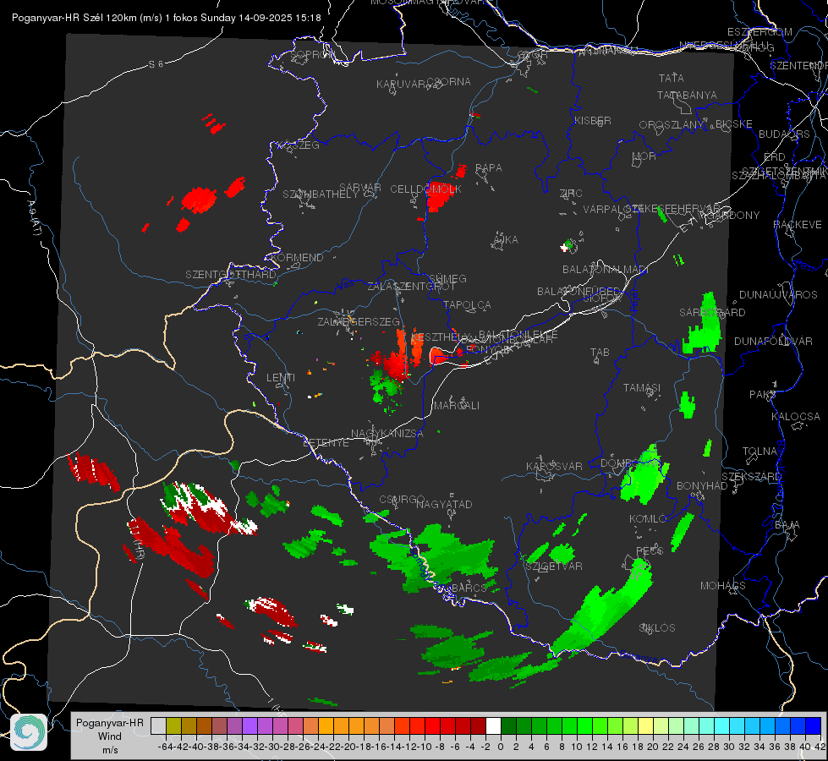Click the TOLNA town label
This screenshot has width=828, height=761.
(759, 452)
